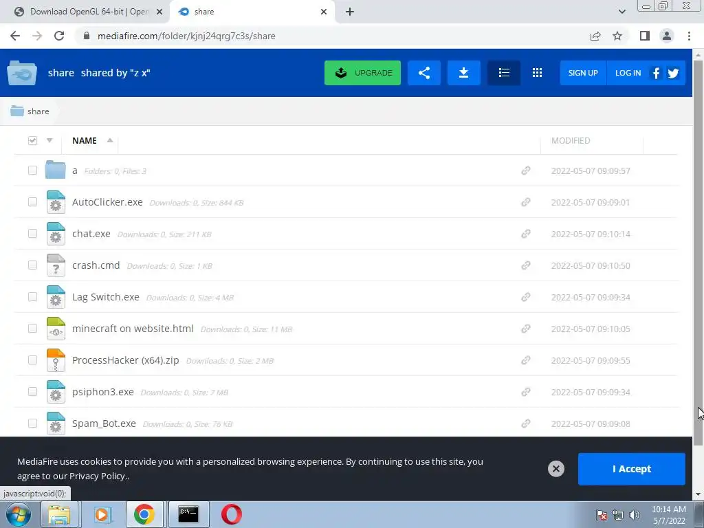
Task: Reload the page
Action: click(59, 36)
